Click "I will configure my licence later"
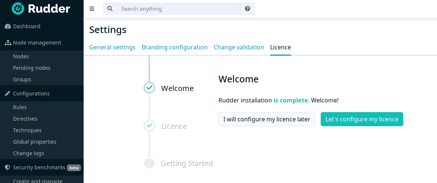Image resolution: width=437 pixels, height=183 pixels. point(267,119)
